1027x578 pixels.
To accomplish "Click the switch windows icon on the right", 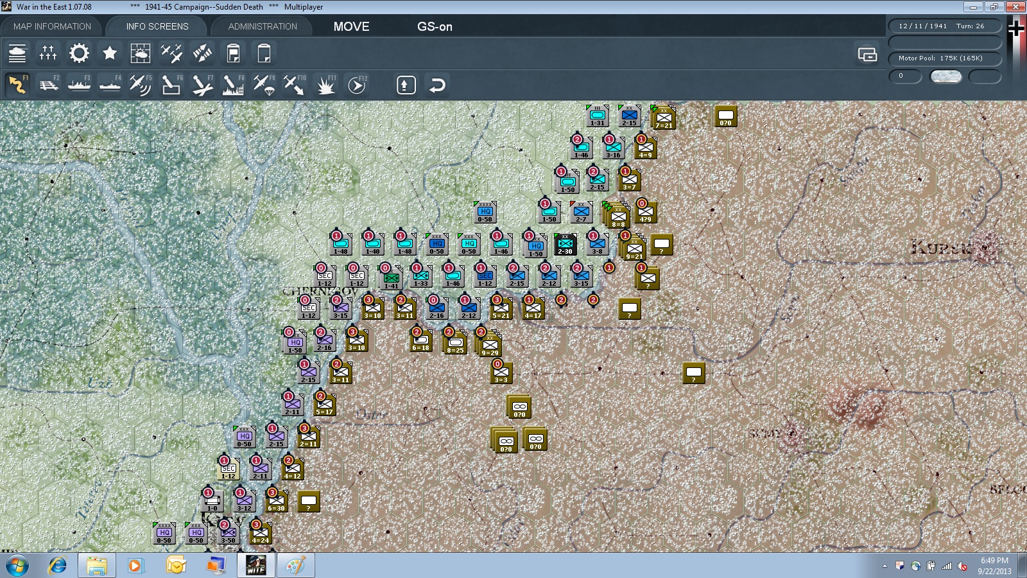I will pos(867,55).
